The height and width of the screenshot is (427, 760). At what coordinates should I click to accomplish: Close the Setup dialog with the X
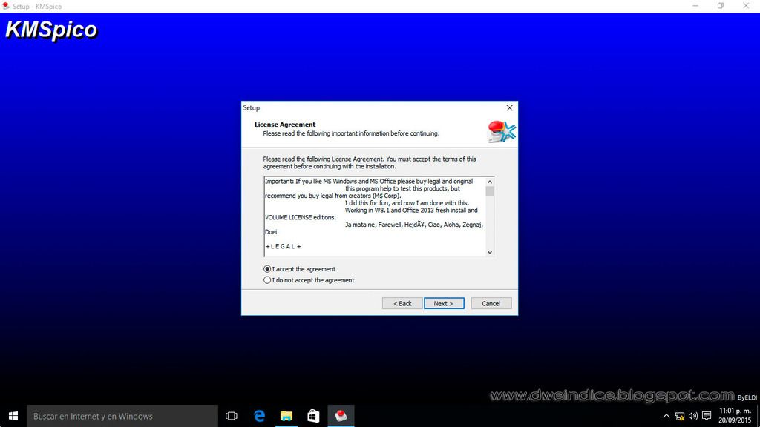pyautogui.click(x=509, y=108)
